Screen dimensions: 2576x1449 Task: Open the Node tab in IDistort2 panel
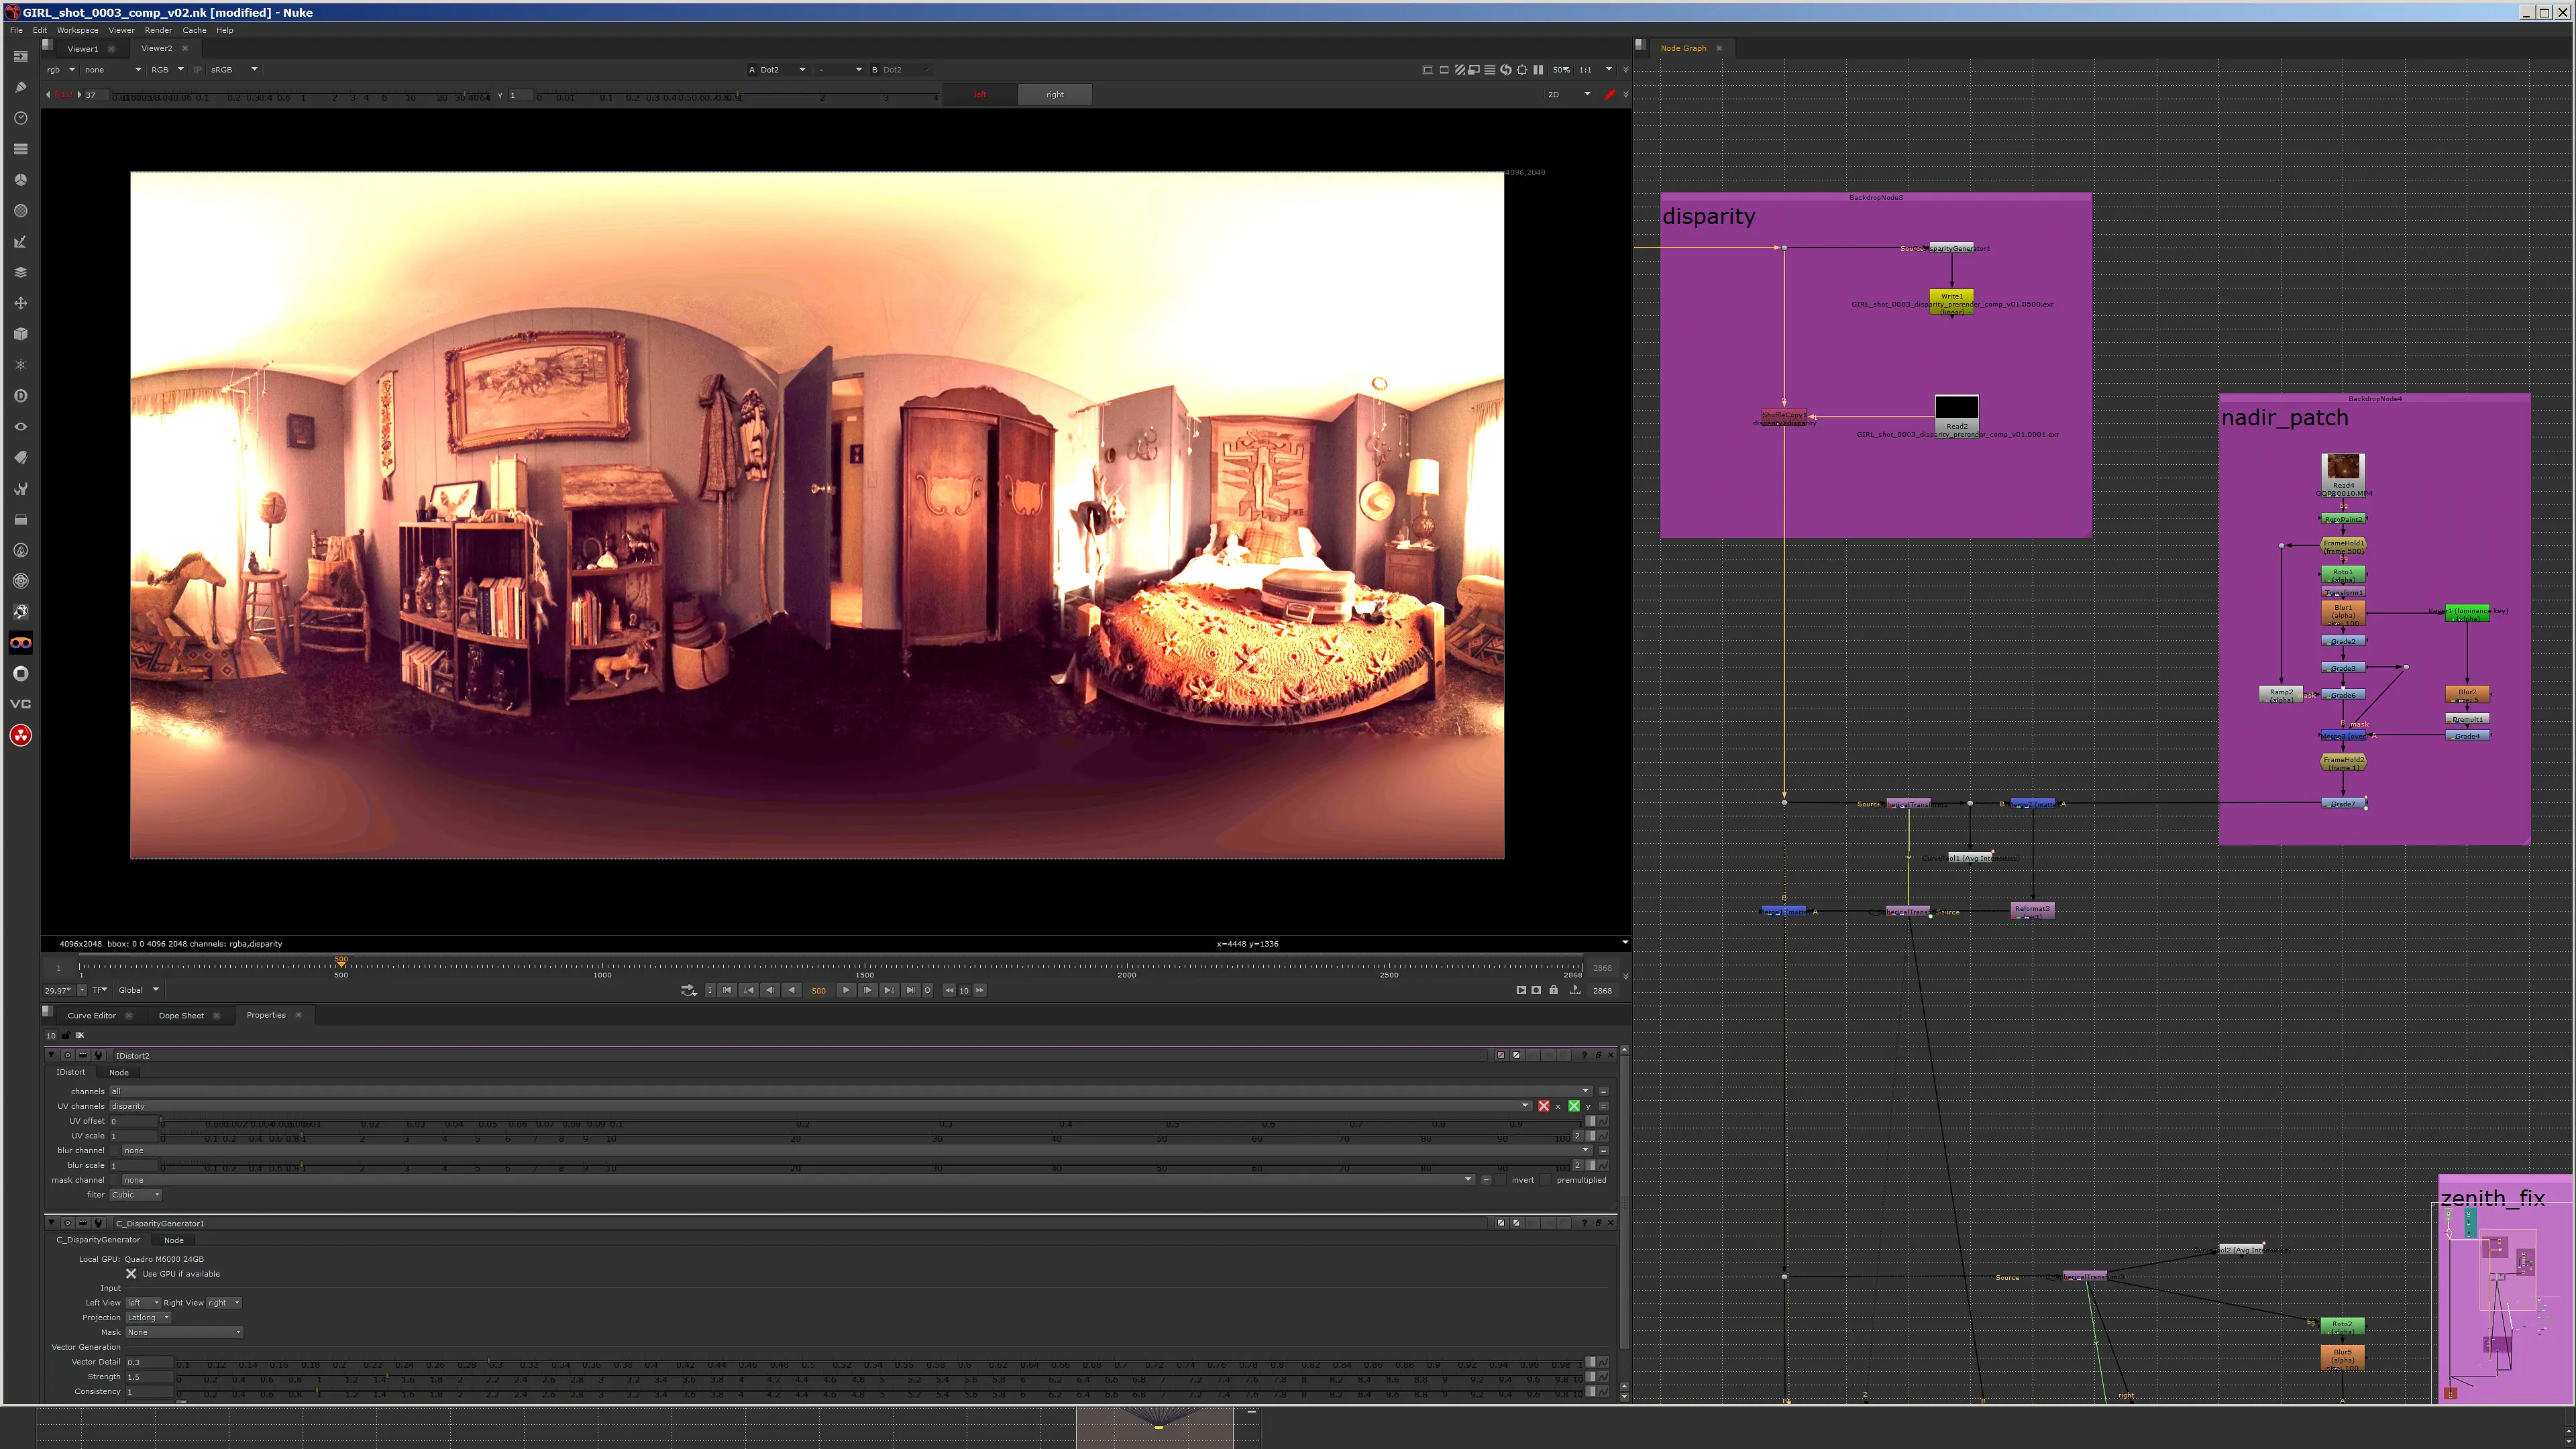[118, 1072]
